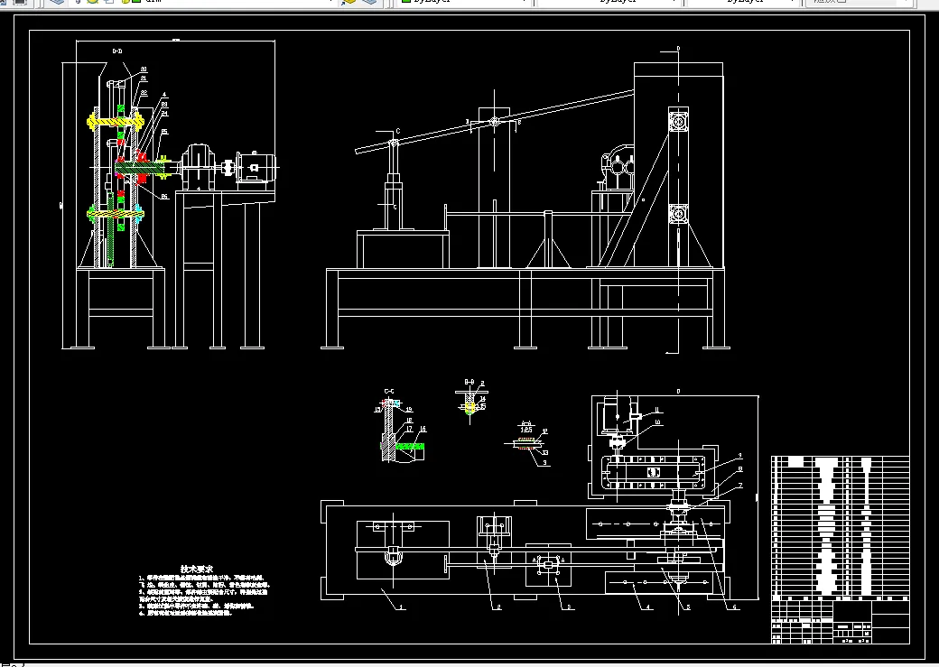Screen dimensions: 939x667
Task: Pick callout 13 in the A-A detail
Action: click(545, 453)
